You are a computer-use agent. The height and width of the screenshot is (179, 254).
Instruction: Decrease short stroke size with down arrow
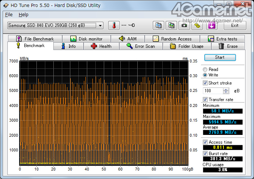pos(226,92)
